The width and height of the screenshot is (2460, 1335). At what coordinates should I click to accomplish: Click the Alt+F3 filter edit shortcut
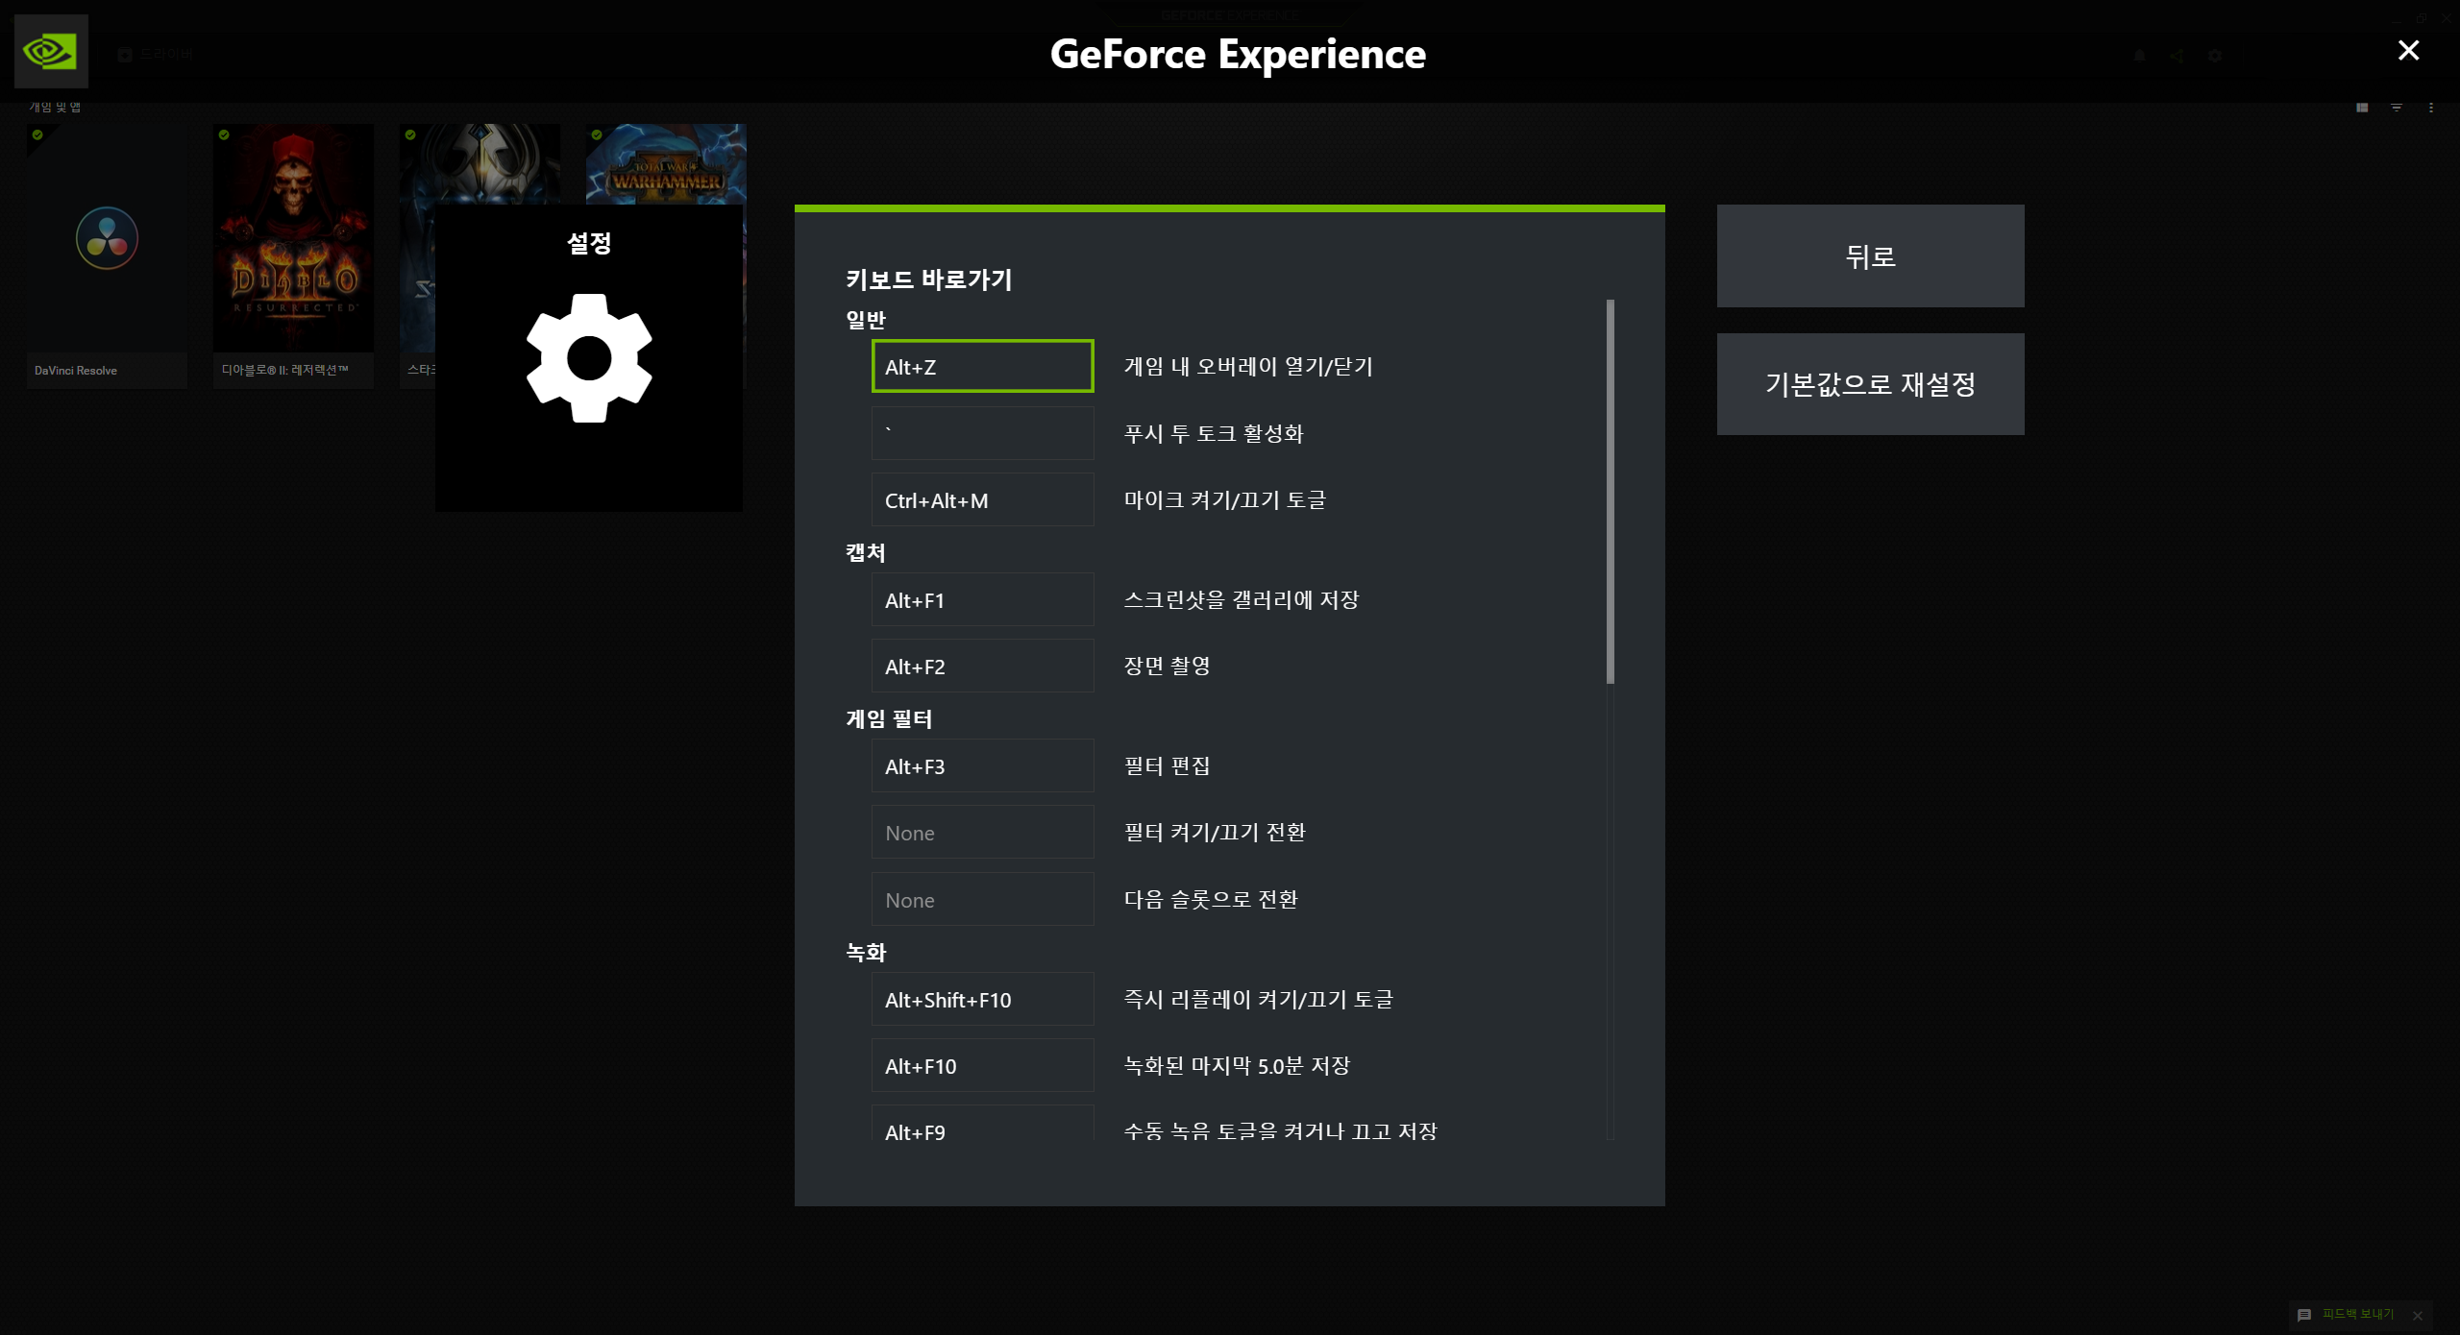(981, 766)
